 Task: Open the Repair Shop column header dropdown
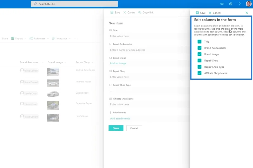pos(92,62)
